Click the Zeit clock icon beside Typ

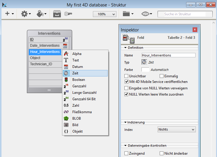click(144, 62)
